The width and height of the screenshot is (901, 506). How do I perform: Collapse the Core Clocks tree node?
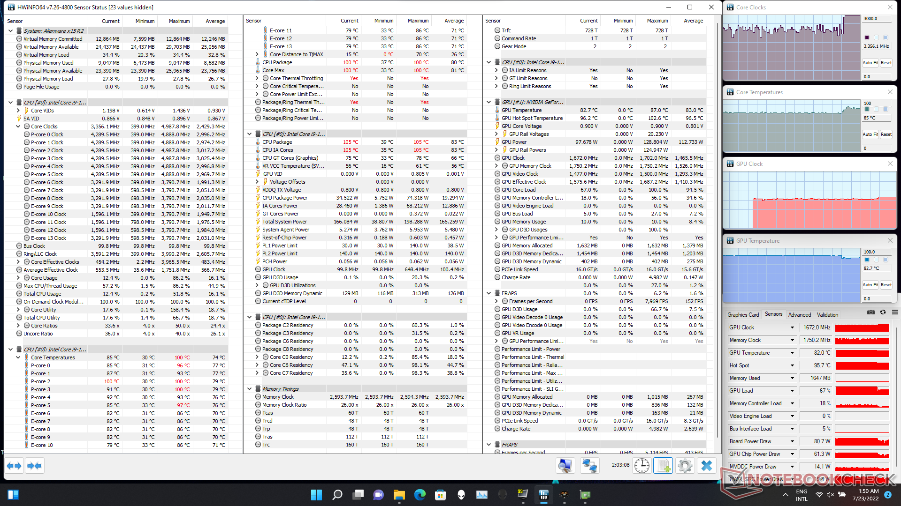click(18, 126)
